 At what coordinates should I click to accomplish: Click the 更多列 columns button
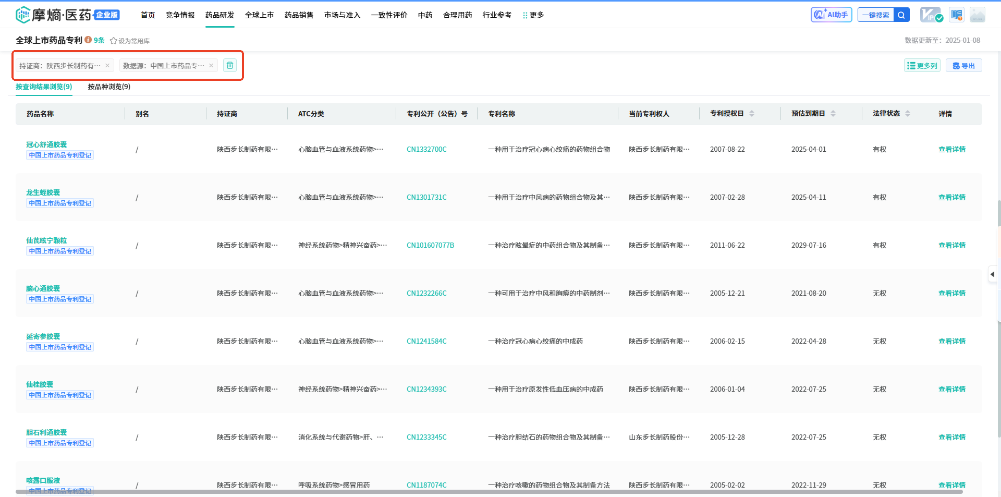click(922, 66)
